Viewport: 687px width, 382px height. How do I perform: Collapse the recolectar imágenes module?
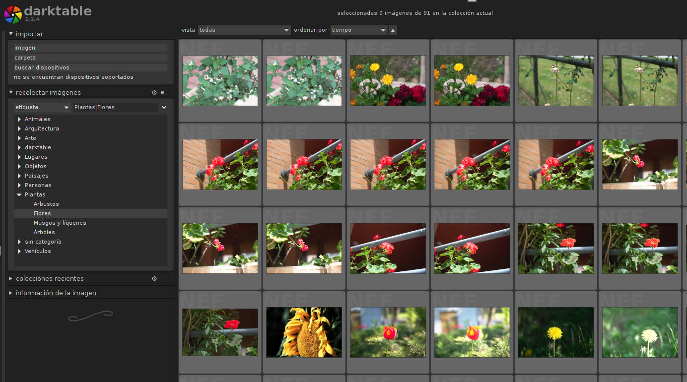pyautogui.click(x=11, y=92)
